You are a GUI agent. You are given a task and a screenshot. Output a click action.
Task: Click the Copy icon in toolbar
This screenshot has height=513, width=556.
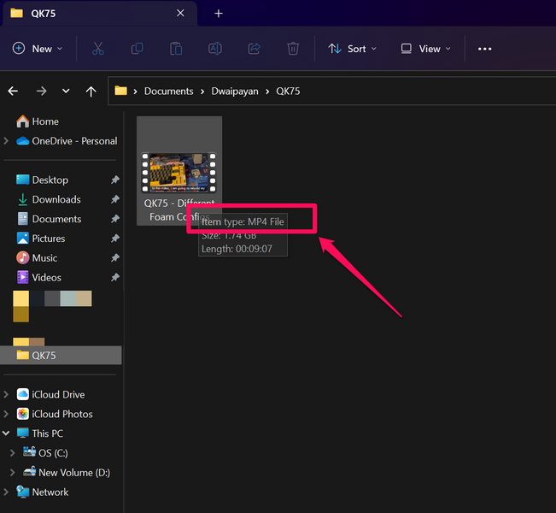(137, 49)
